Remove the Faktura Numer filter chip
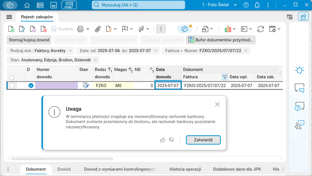The image size is (312, 176). tap(246, 51)
